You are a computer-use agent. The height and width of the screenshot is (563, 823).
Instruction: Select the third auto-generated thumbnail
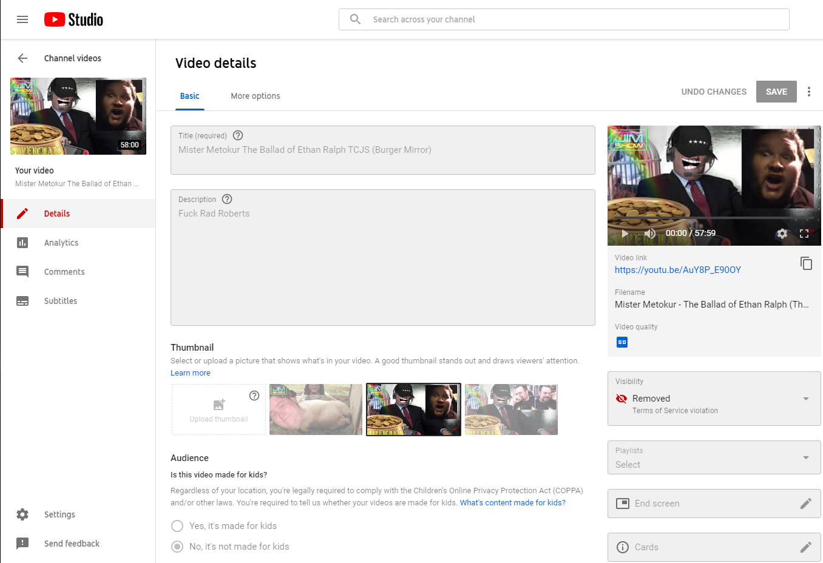(x=511, y=410)
